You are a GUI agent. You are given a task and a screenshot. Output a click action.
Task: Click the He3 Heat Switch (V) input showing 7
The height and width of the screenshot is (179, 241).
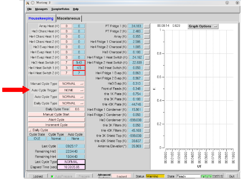pos(67,63)
